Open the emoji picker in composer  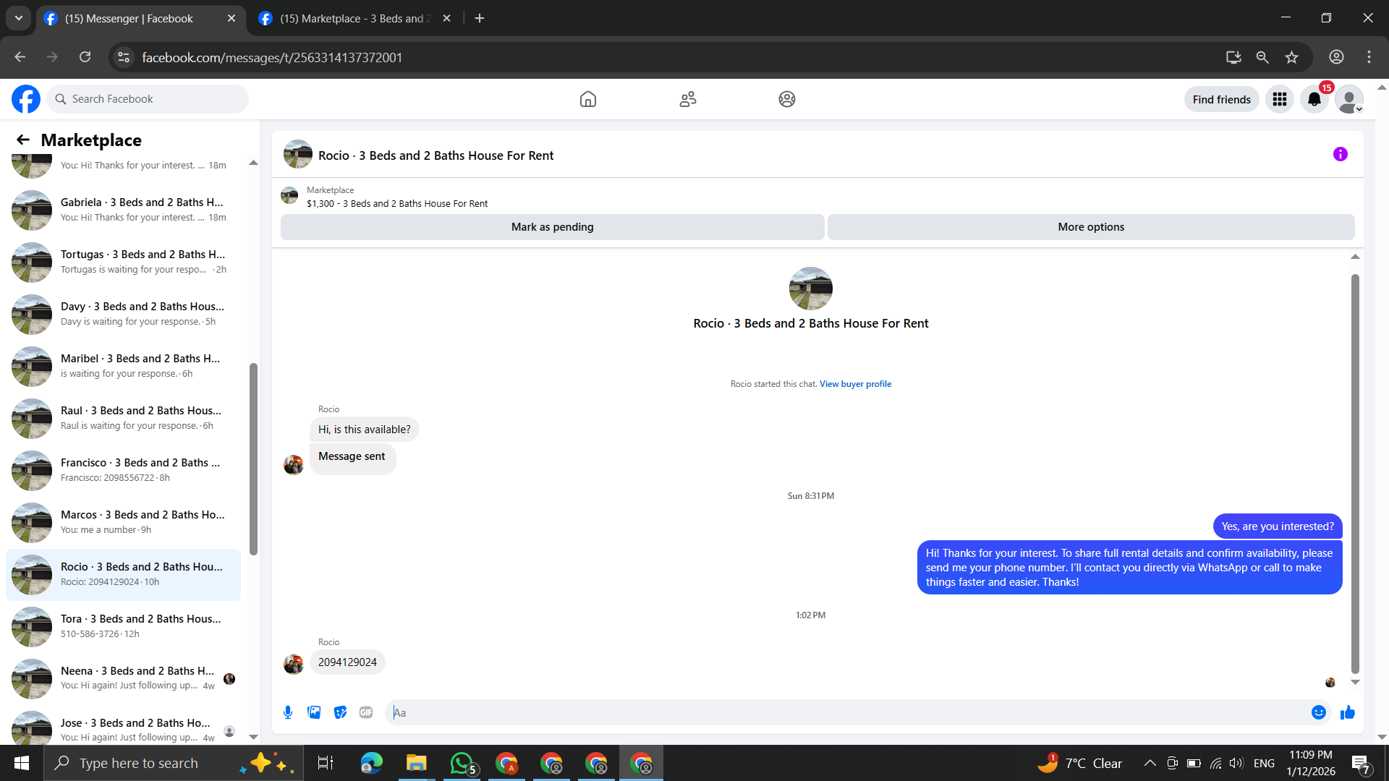[1318, 712]
